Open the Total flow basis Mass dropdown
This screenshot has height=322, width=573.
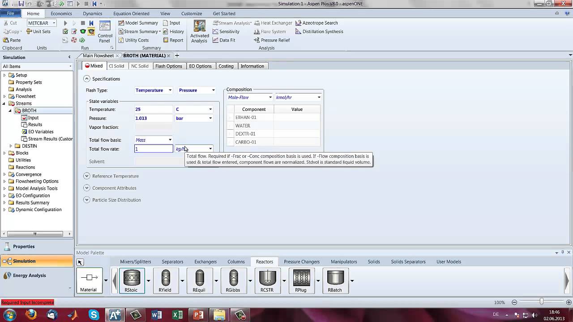(170, 140)
